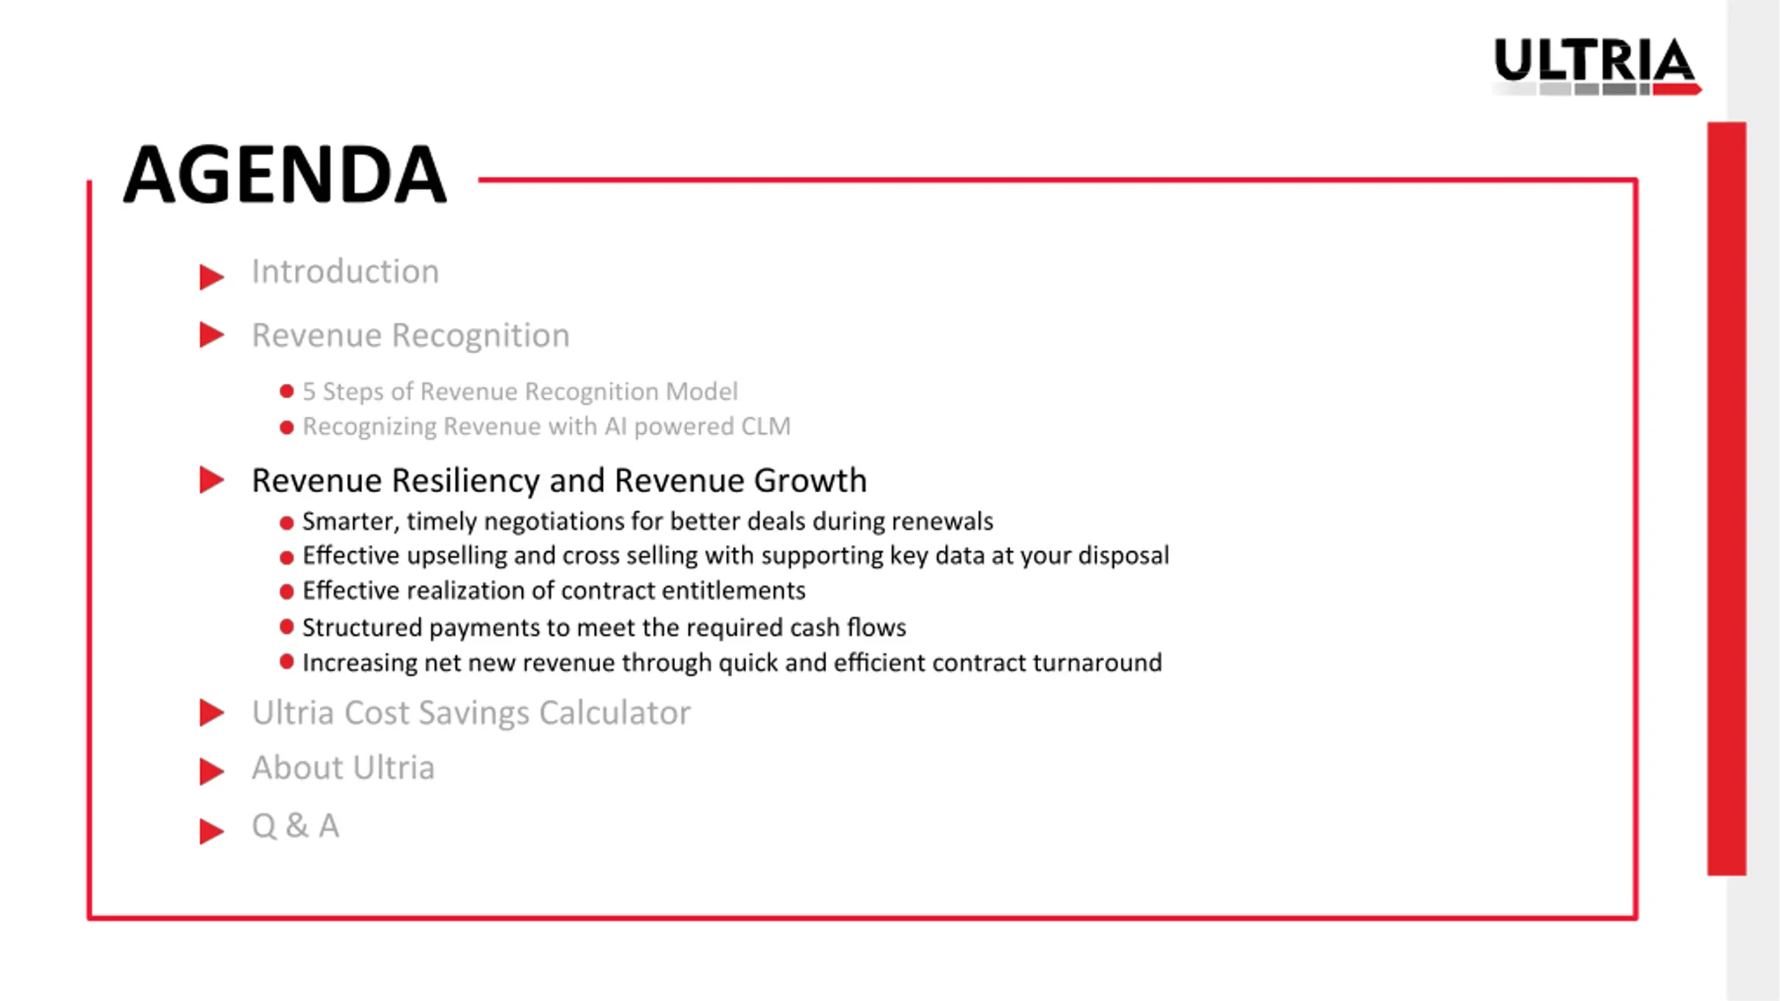Click the Ultria logo in the corner
Screen dimensions: 1780x1001
[x=1596, y=66]
